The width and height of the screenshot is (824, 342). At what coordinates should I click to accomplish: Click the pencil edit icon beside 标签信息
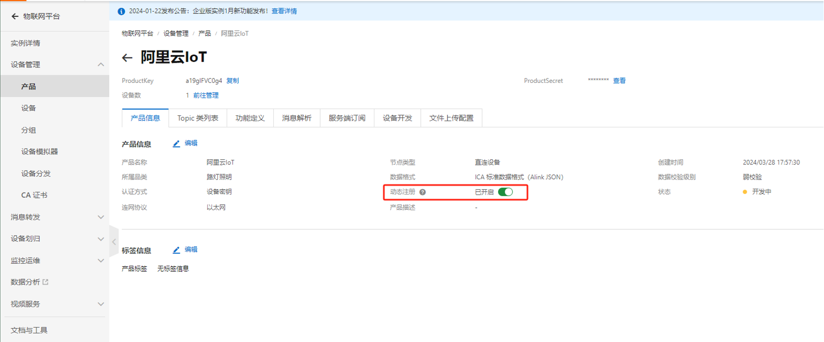(176, 250)
